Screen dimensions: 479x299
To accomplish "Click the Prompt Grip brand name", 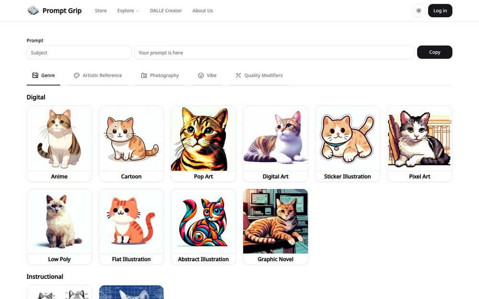I will pos(62,11).
